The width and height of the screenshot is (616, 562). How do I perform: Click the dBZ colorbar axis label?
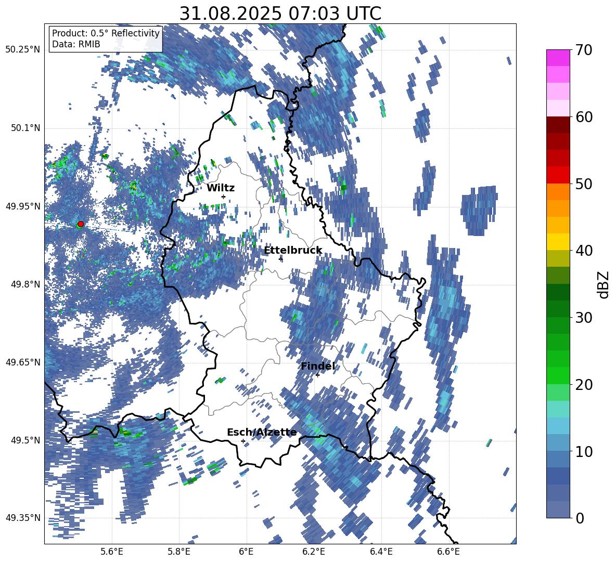[x=604, y=284]
